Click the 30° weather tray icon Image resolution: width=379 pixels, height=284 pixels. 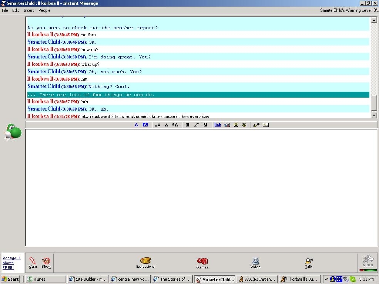[x=339, y=279]
